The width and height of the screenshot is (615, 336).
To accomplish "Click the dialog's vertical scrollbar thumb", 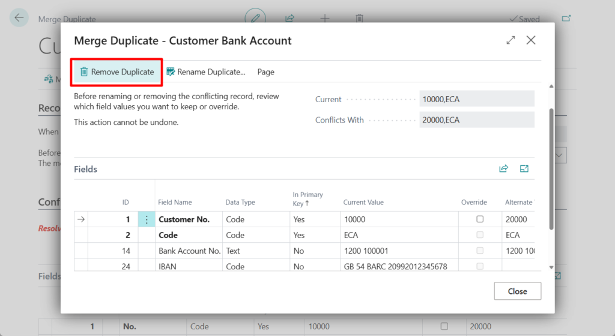I will pyautogui.click(x=550, y=168).
